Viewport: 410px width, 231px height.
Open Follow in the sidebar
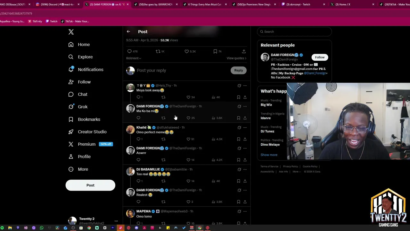[x=80, y=82]
